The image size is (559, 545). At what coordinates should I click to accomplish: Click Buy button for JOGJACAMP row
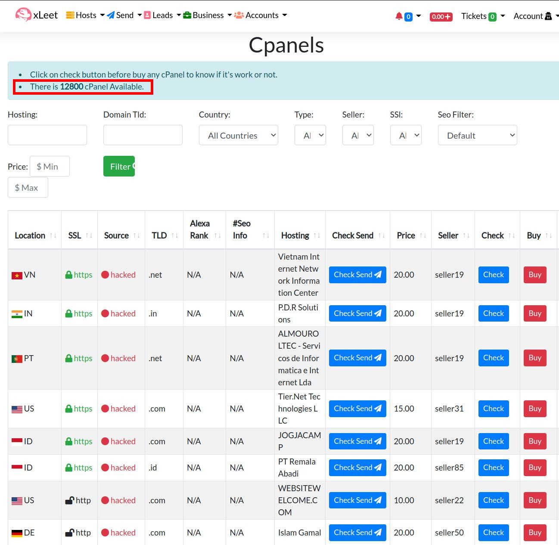(535, 441)
